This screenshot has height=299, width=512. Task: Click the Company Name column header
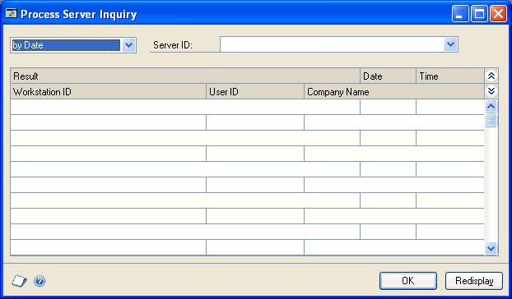[394, 91]
